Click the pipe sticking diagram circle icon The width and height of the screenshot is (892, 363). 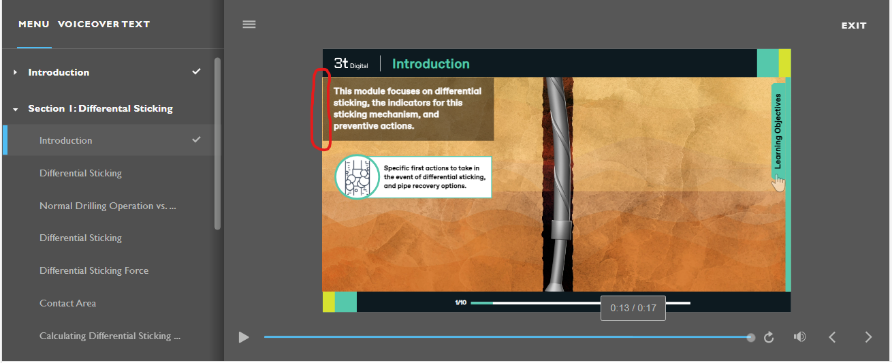(x=357, y=177)
